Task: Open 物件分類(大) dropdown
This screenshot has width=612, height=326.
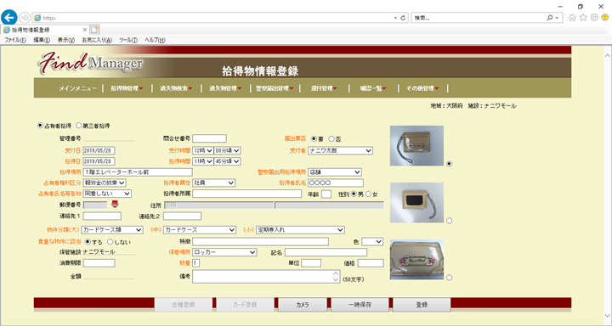Action: [x=112, y=230]
